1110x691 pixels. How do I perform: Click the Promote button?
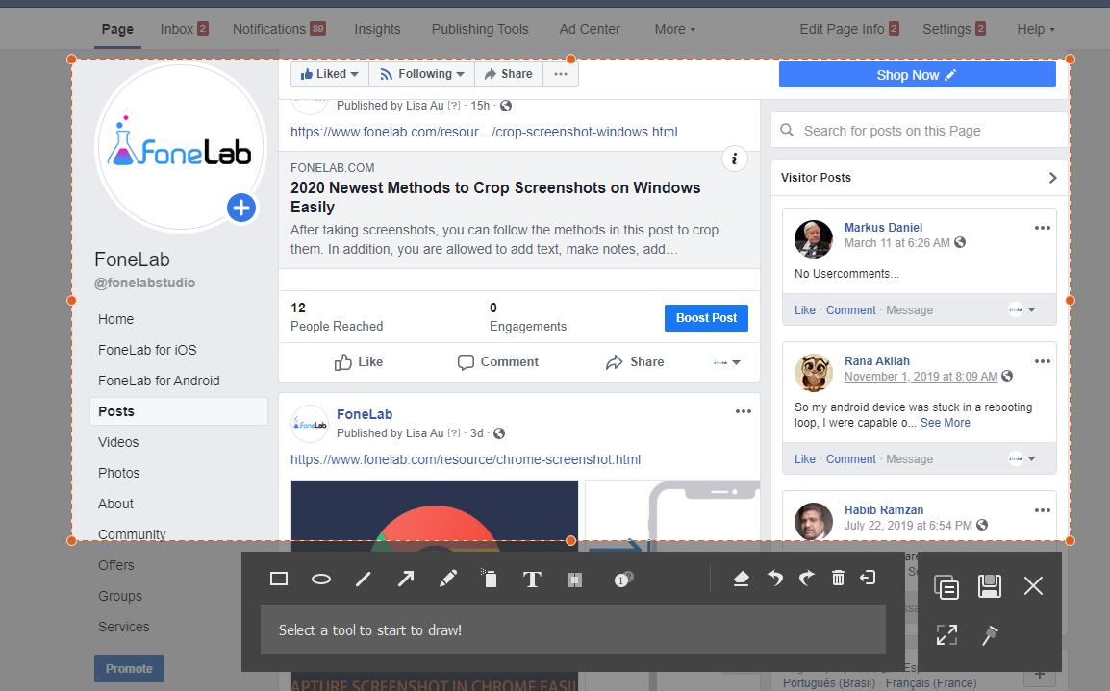(x=129, y=668)
